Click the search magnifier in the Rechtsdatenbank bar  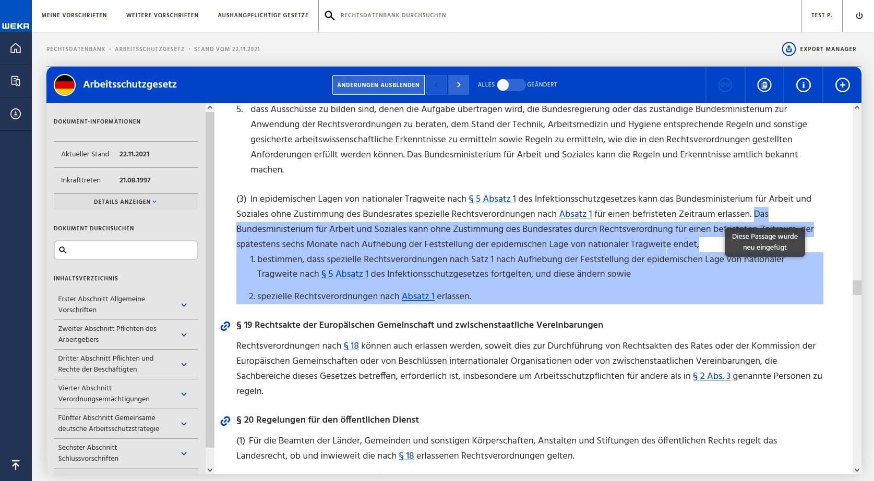330,15
